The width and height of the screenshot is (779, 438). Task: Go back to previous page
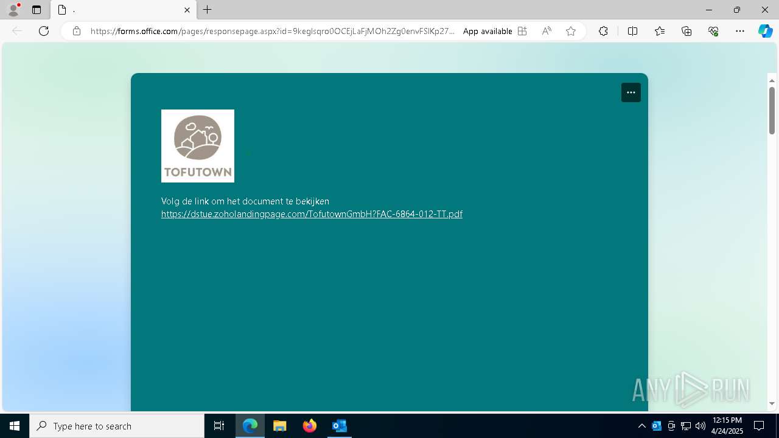pos(17,31)
